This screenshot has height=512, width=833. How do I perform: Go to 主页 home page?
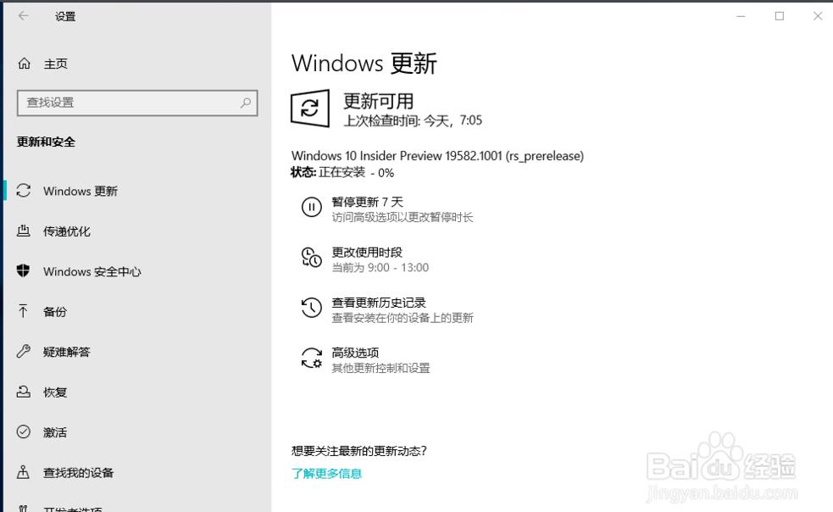tap(56, 64)
